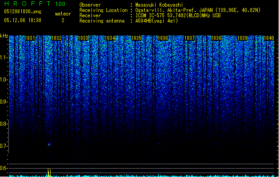The image size is (279, 177).
Task: Click the 1831 time marker
Action: coord(30,38)
